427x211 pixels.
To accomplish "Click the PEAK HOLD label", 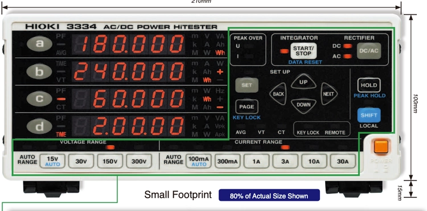I will 369,96.
